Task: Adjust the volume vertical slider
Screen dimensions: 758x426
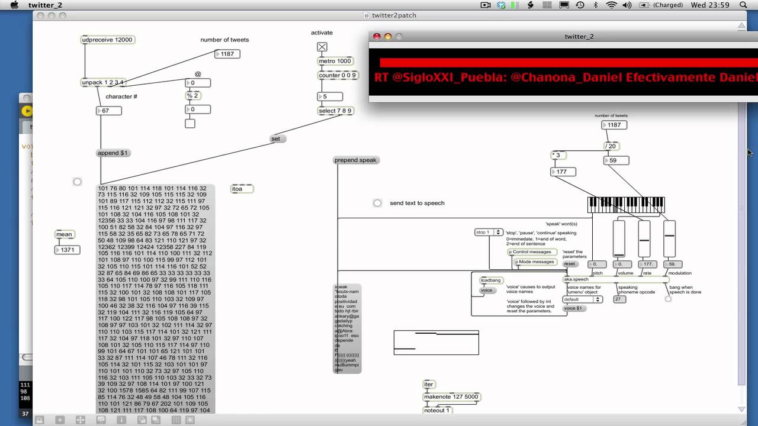Action: [x=619, y=239]
